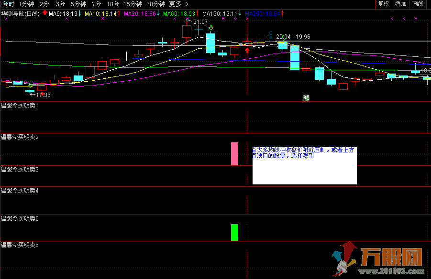Select the 7分 period tab
This screenshot has width=431, height=279.
(97, 4)
